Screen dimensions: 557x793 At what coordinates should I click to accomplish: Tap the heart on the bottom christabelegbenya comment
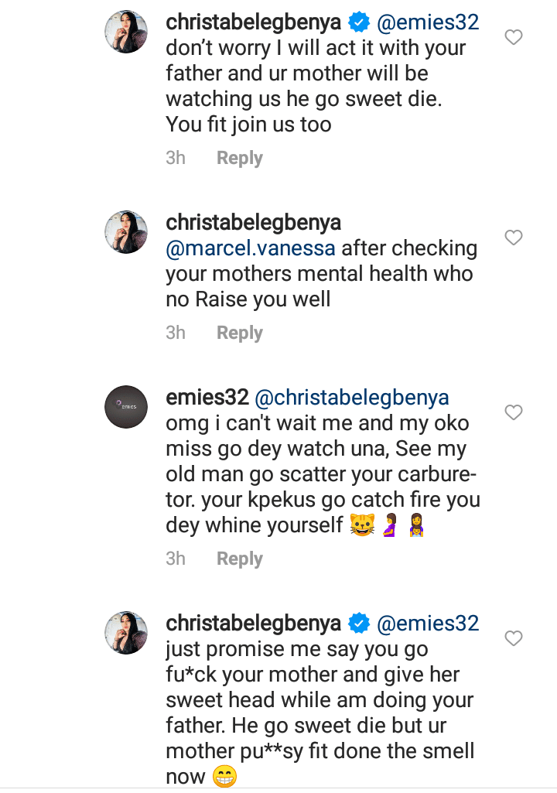coord(513,638)
